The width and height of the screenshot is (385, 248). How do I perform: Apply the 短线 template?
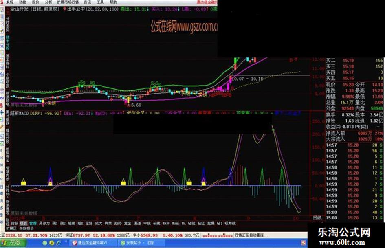(71, 223)
